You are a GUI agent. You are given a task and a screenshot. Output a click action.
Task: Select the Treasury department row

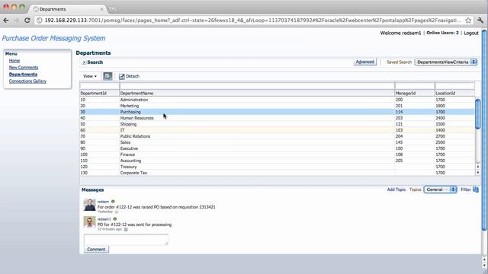pyautogui.click(x=278, y=167)
